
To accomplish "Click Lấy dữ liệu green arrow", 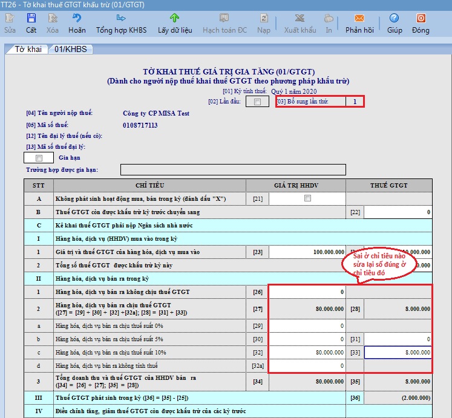I will (x=174, y=18).
